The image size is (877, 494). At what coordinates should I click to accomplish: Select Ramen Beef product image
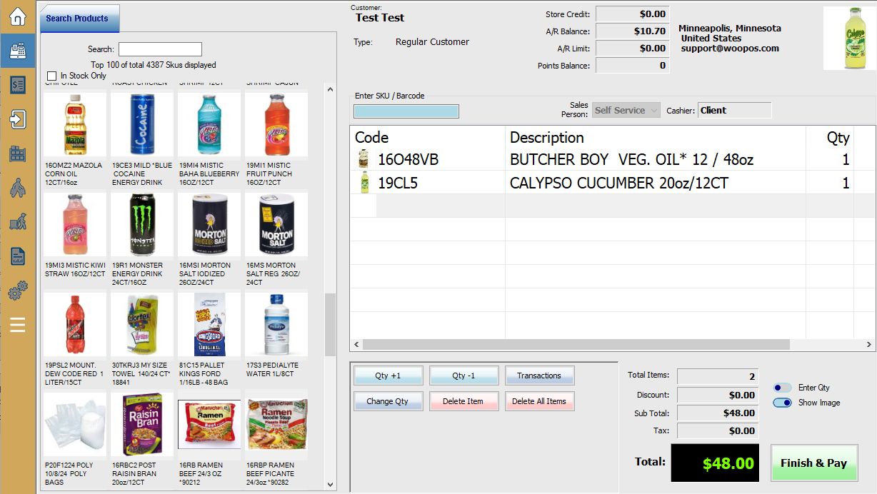click(209, 424)
